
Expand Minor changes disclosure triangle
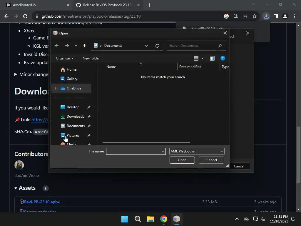(x=16, y=74)
